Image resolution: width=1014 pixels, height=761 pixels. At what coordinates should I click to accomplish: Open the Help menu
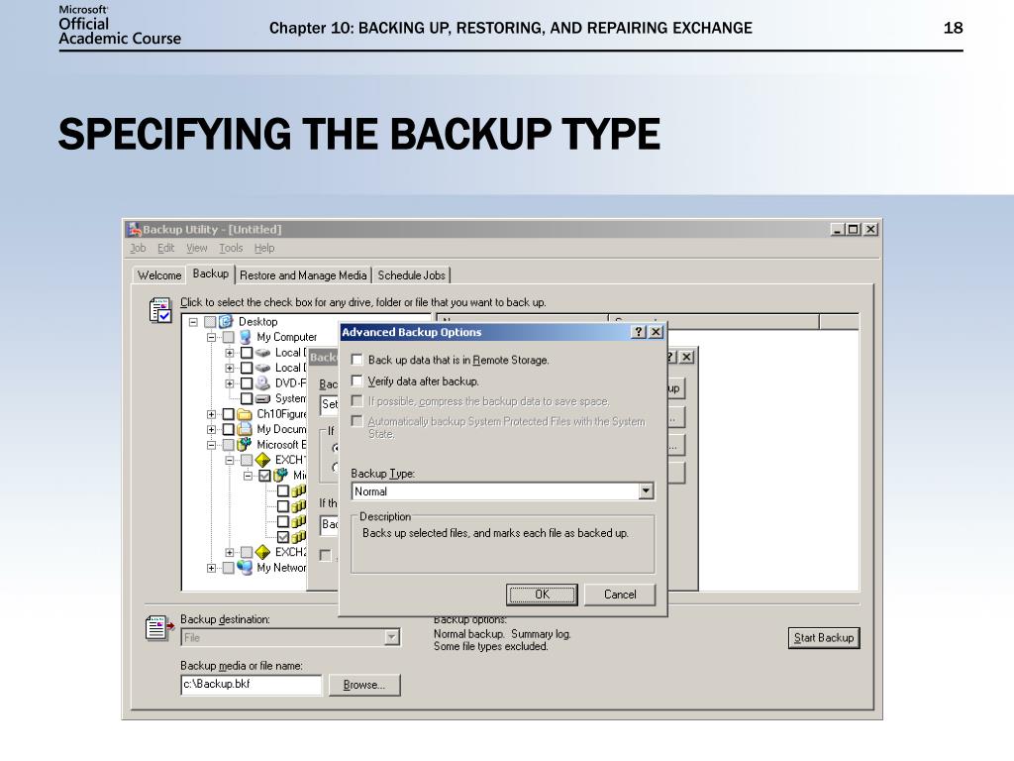tap(263, 248)
